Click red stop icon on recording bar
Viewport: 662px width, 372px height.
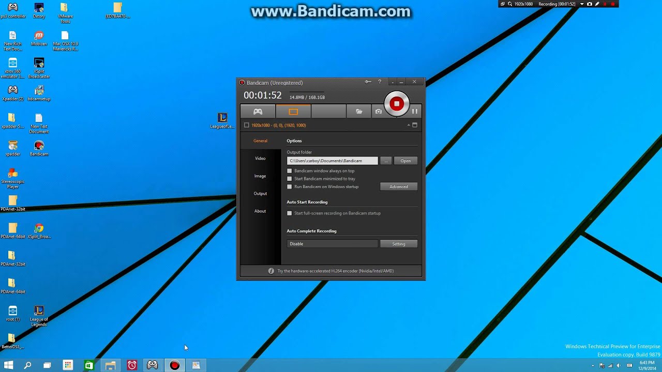(613, 4)
